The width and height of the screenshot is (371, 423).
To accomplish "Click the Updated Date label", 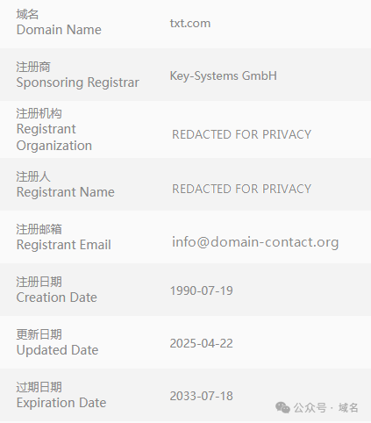I will click(x=57, y=350).
